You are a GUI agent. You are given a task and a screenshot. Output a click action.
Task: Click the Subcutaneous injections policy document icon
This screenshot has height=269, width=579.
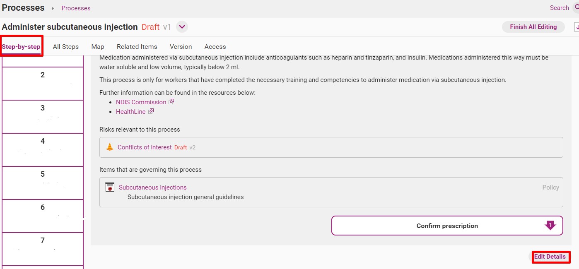coord(110,187)
